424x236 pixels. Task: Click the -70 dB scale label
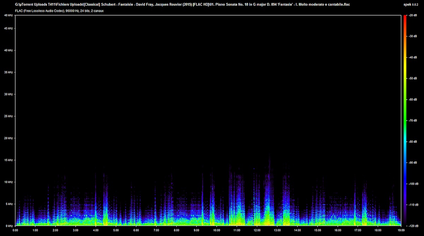(x=413, y=120)
